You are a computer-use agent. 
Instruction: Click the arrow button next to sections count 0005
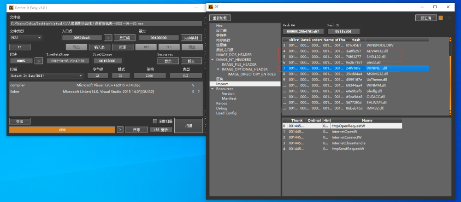(39, 61)
